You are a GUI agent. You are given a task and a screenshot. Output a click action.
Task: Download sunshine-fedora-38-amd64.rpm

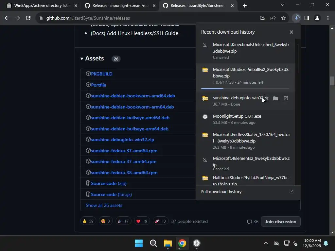click(x=124, y=173)
